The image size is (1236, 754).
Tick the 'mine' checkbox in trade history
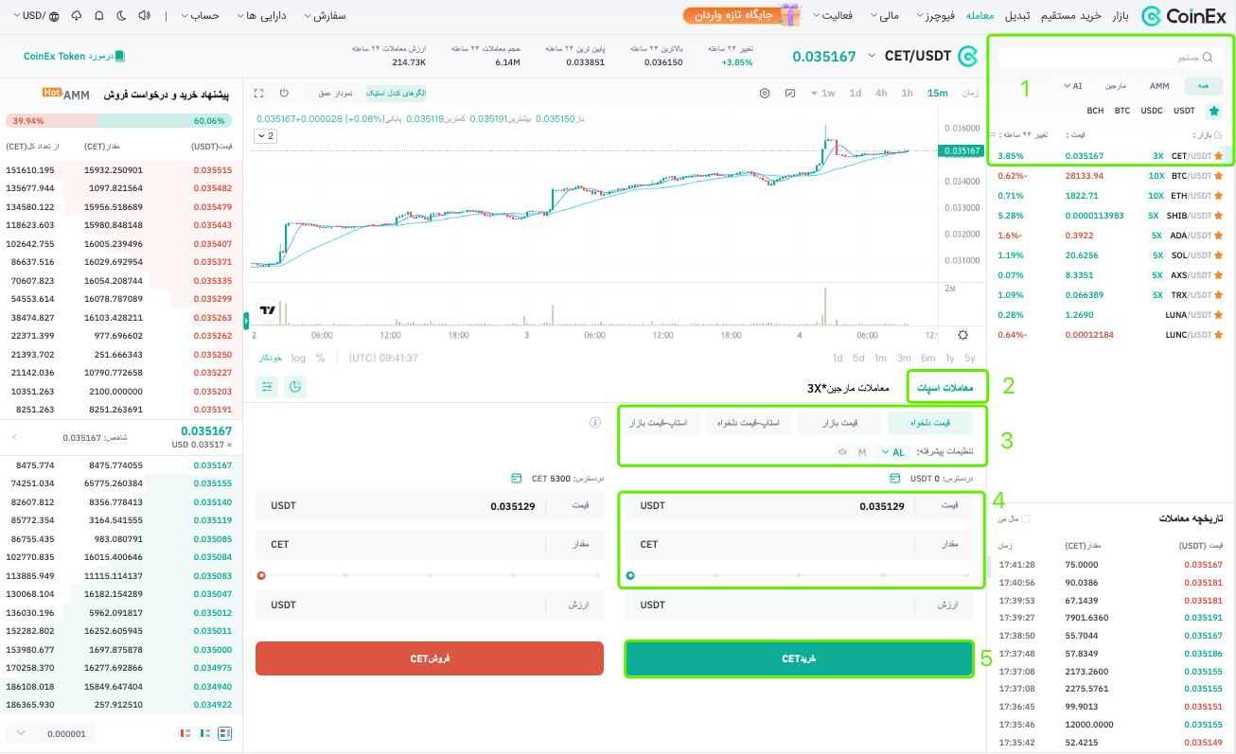[x=1025, y=518]
